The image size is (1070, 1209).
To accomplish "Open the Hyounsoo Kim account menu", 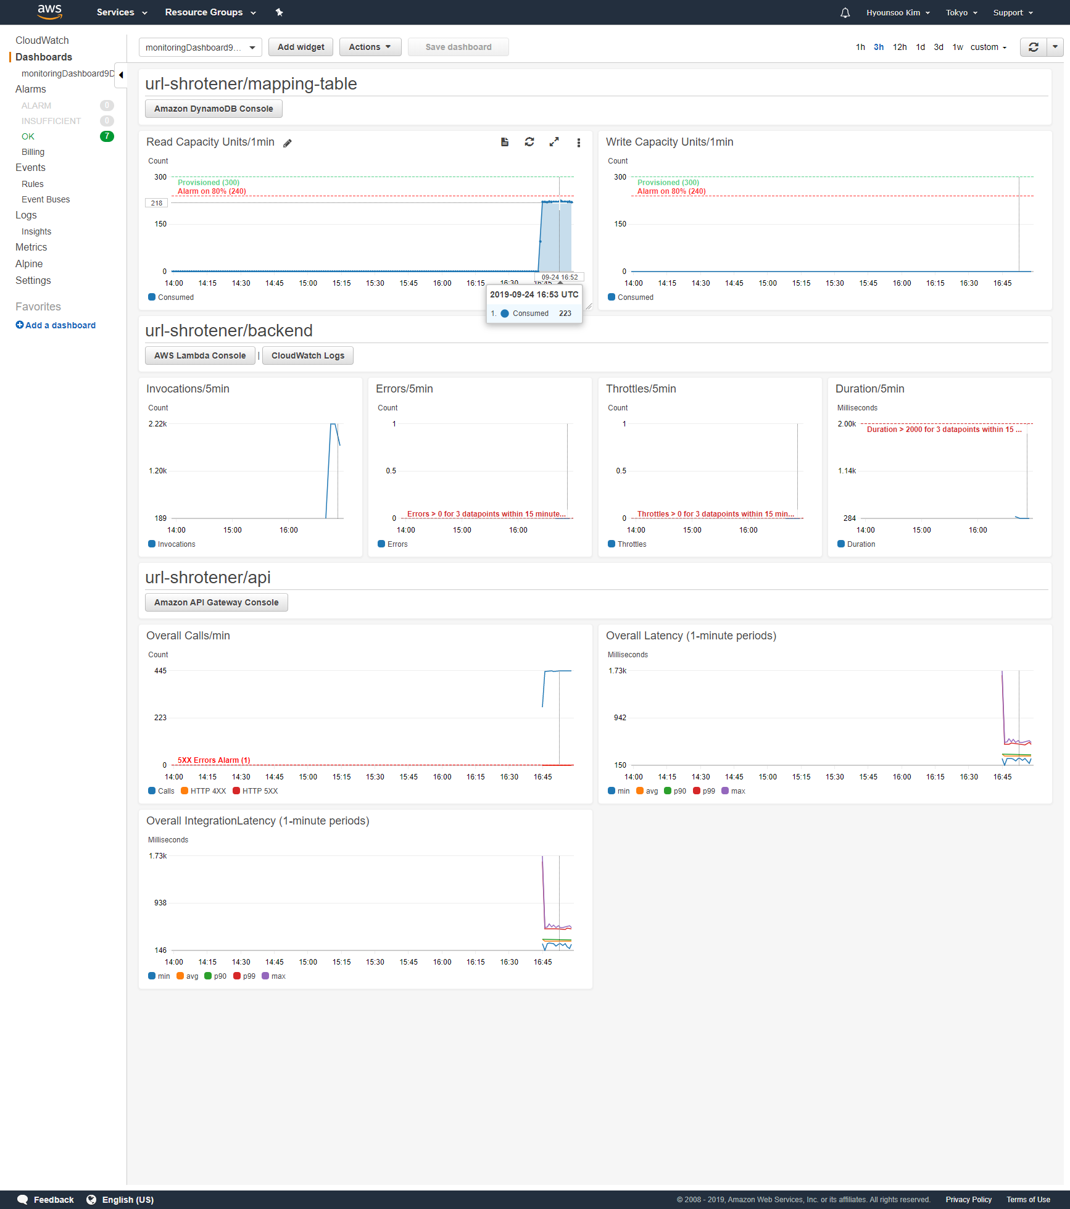I will point(898,12).
